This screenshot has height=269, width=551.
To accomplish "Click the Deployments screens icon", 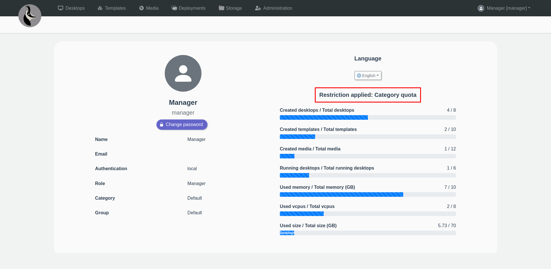I will [x=174, y=8].
